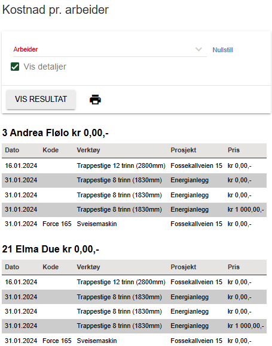Select the Vis detaljer label text

pos(45,67)
